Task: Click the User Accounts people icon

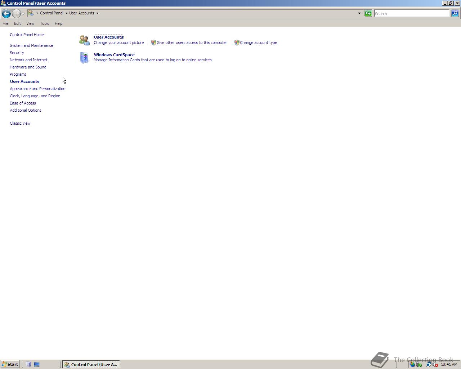Action: [85, 40]
